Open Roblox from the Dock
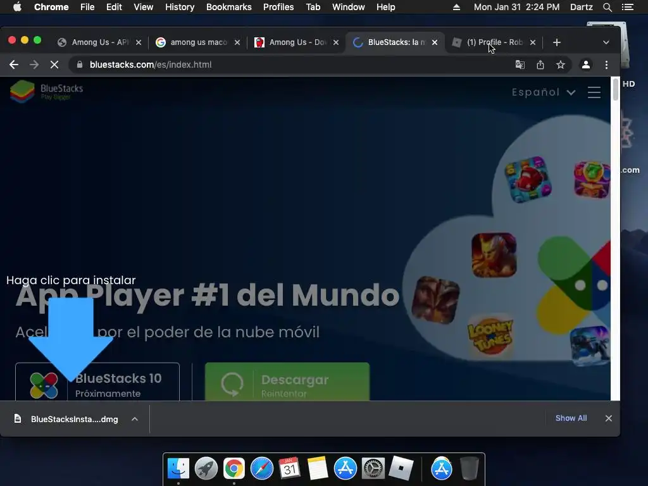Screen dimensions: 648x486 [x=401, y=469]
